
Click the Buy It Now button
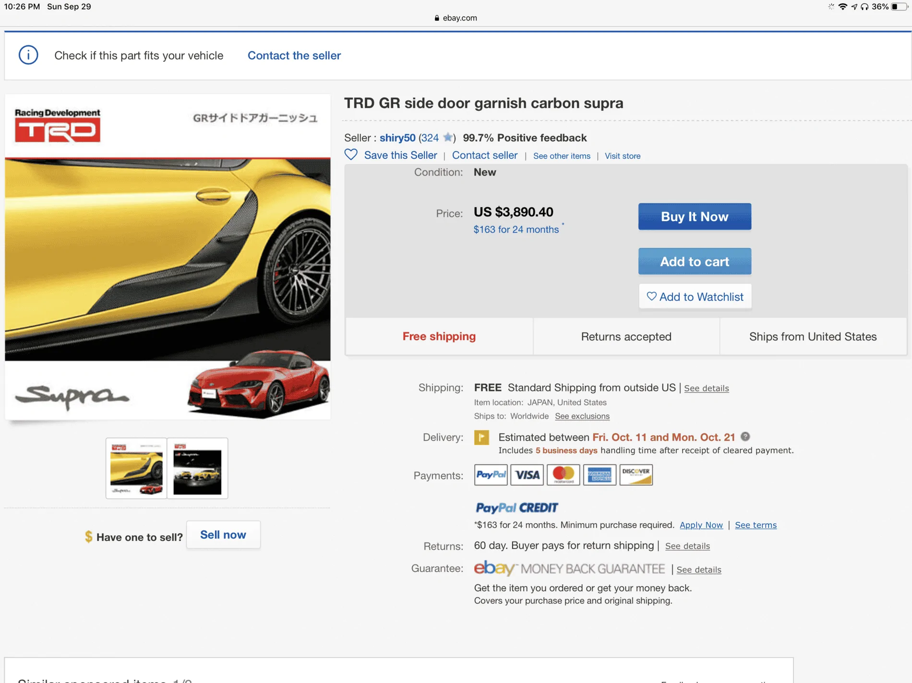695,216
